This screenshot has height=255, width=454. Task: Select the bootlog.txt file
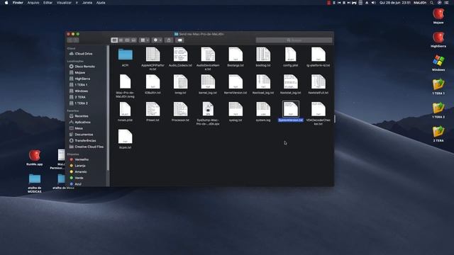pyautogui.click(x=263, y=55)
